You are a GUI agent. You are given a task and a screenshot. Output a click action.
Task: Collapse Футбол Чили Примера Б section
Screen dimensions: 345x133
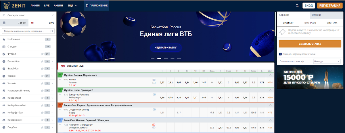tap(270, 90)
